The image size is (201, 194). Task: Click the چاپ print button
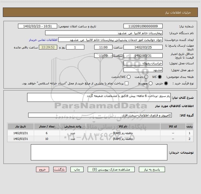pos(77,170)
